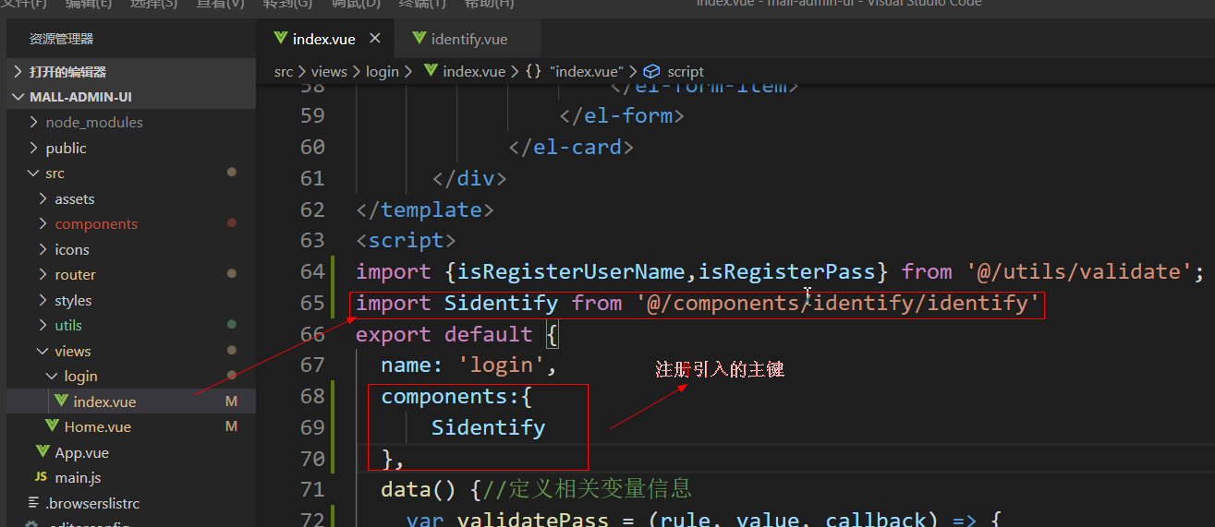
Task: Click Sidentify on line 69
Action: (488, 428)
